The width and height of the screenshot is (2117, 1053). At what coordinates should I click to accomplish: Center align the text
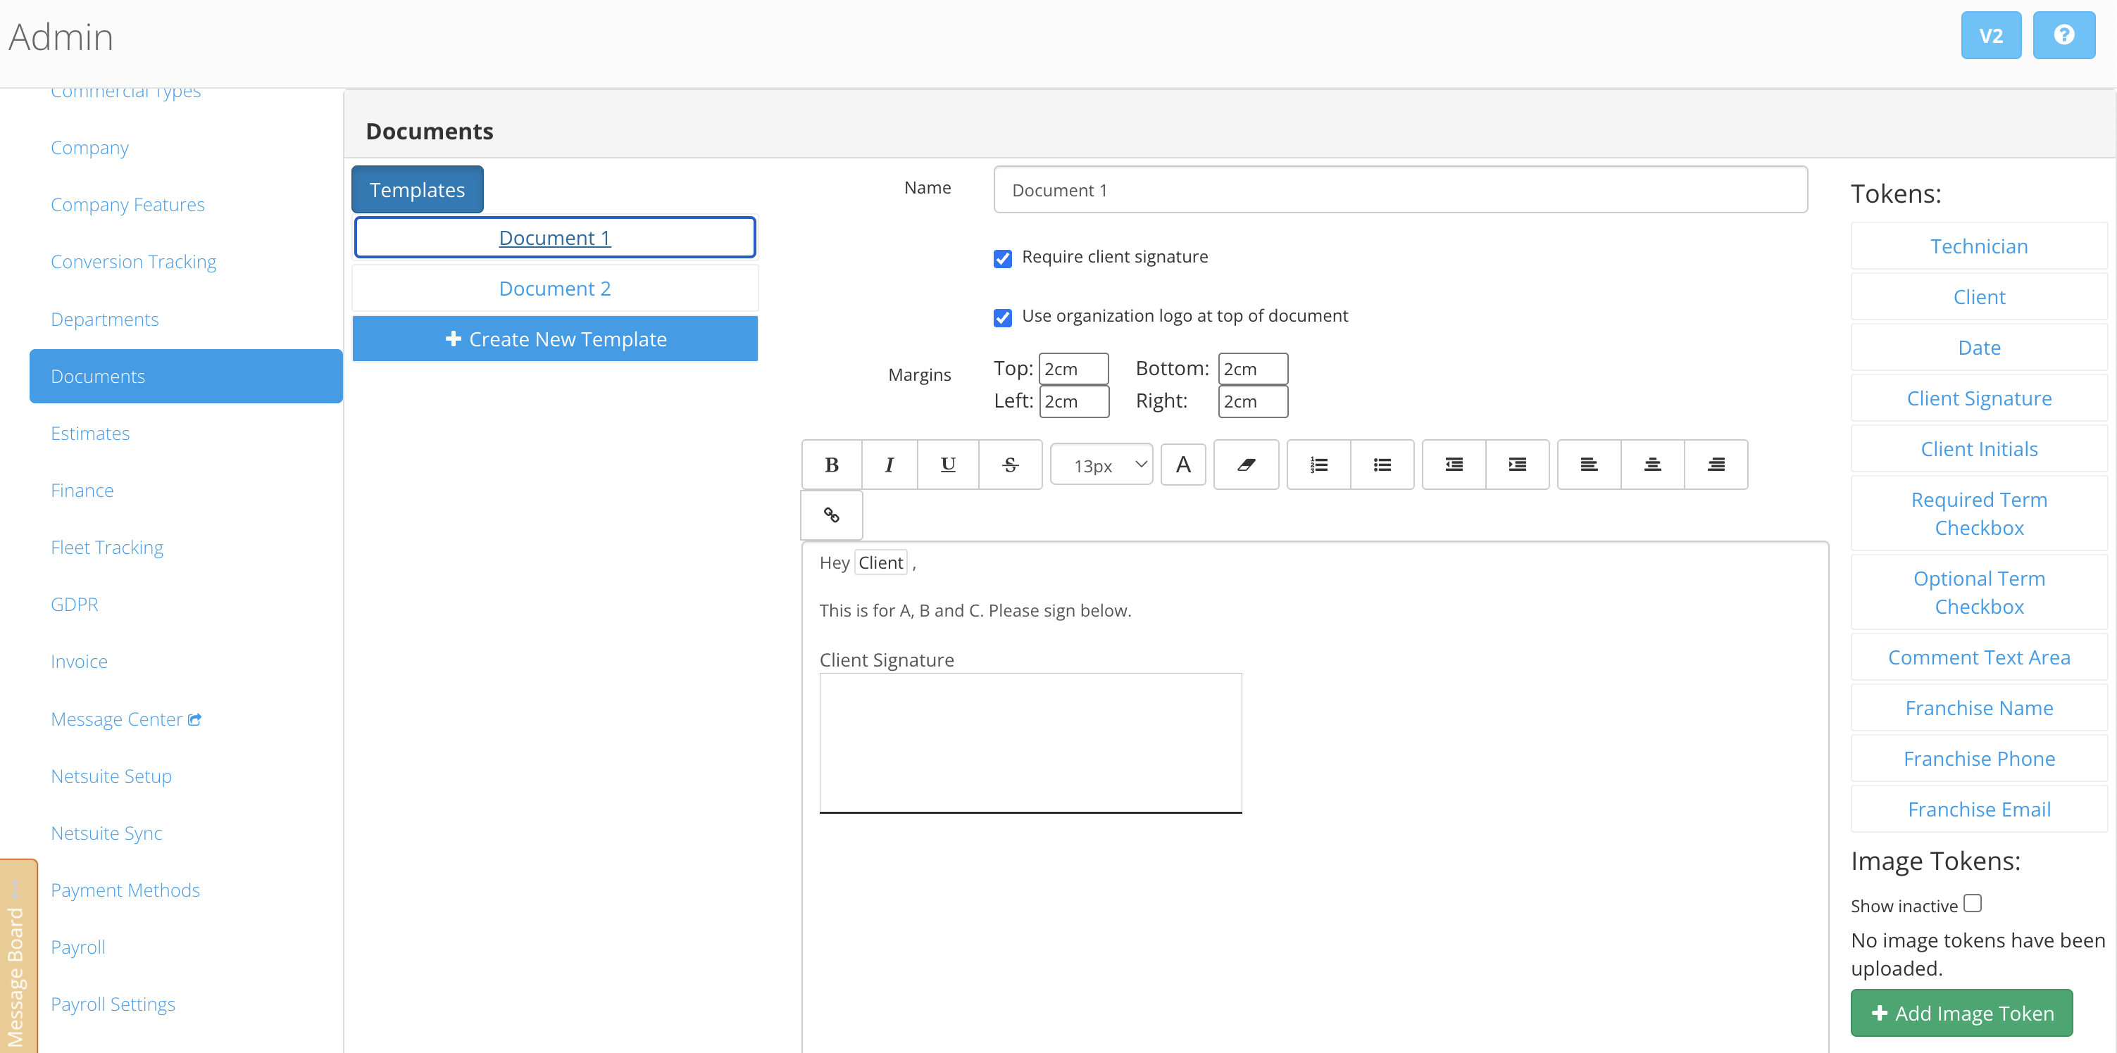click(x=1652, y=465)
